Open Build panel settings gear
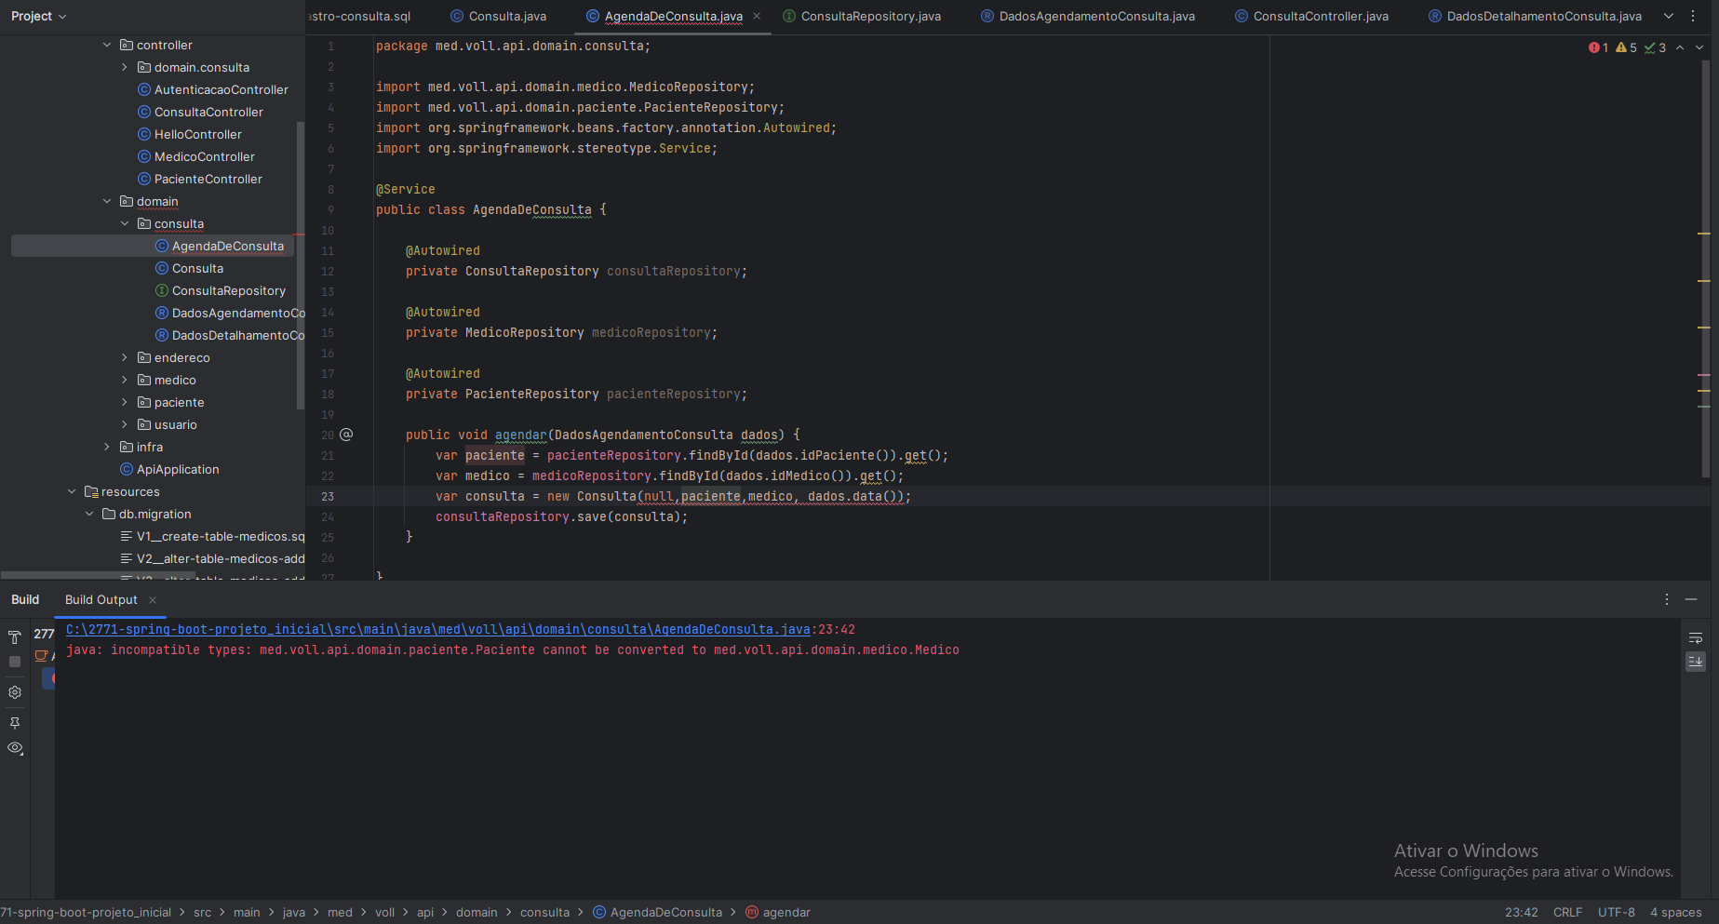 tap(15, 692)
